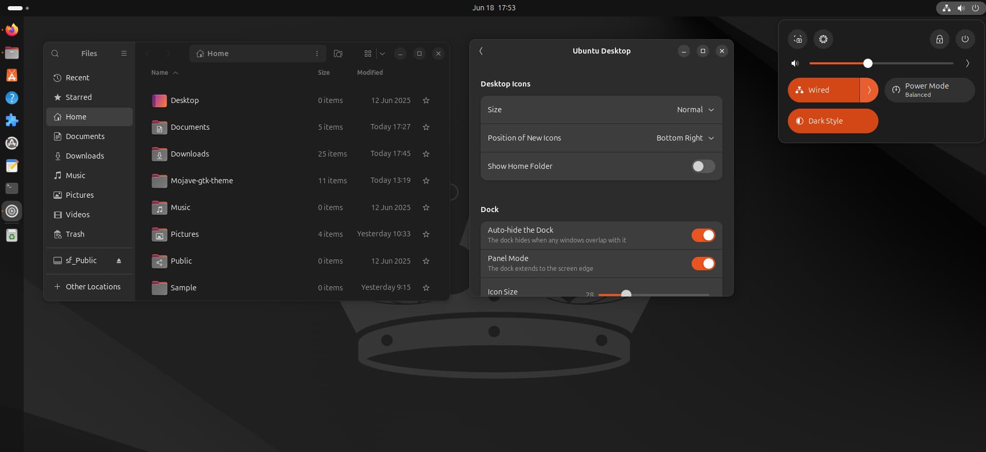This screenshot has height=452, width=986.
Task: Star the Sample folder
Action: [x=426, y=288]
